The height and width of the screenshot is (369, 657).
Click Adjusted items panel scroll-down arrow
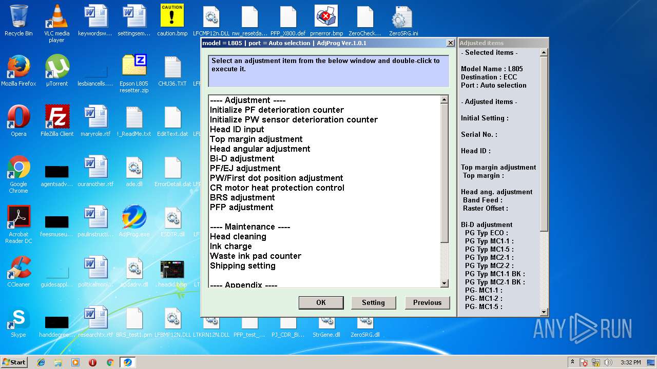tap(544, 312)
